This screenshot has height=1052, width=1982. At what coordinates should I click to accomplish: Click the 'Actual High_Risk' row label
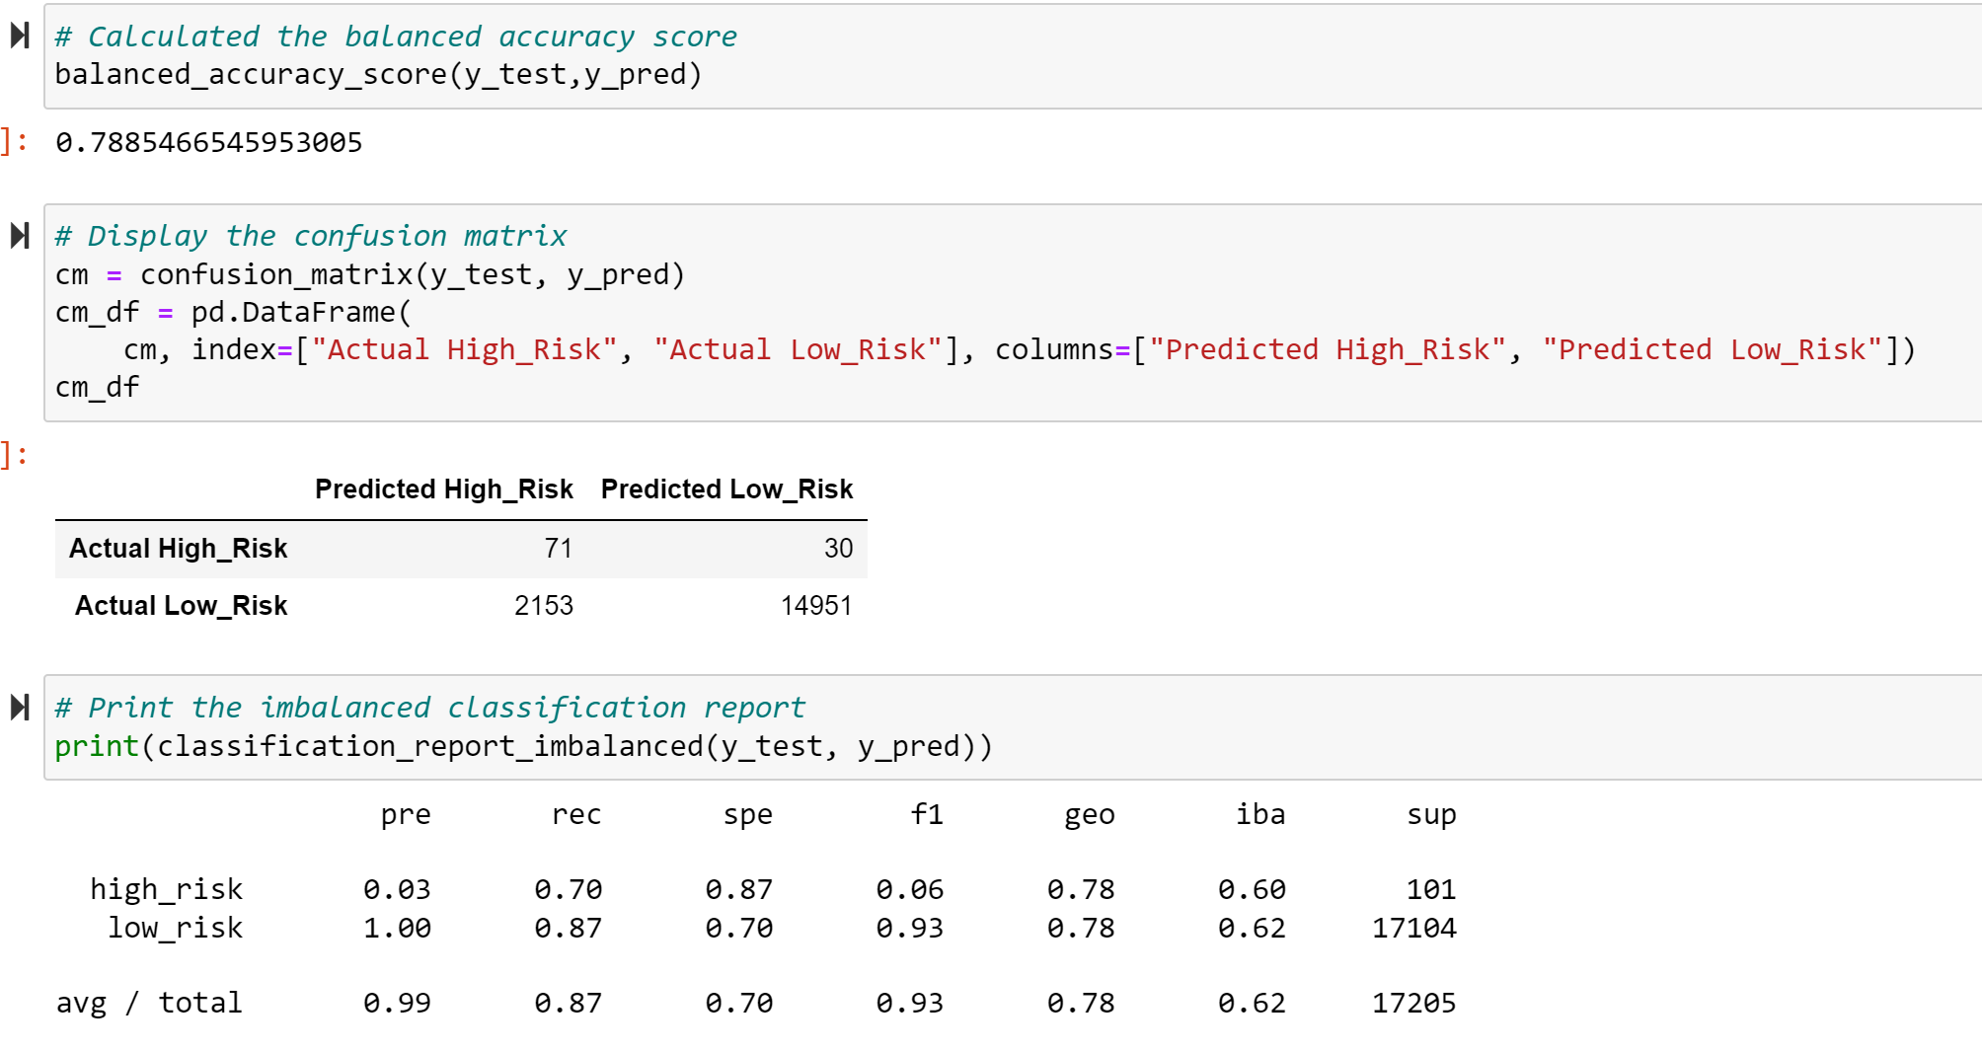click(x=178, y=548)
